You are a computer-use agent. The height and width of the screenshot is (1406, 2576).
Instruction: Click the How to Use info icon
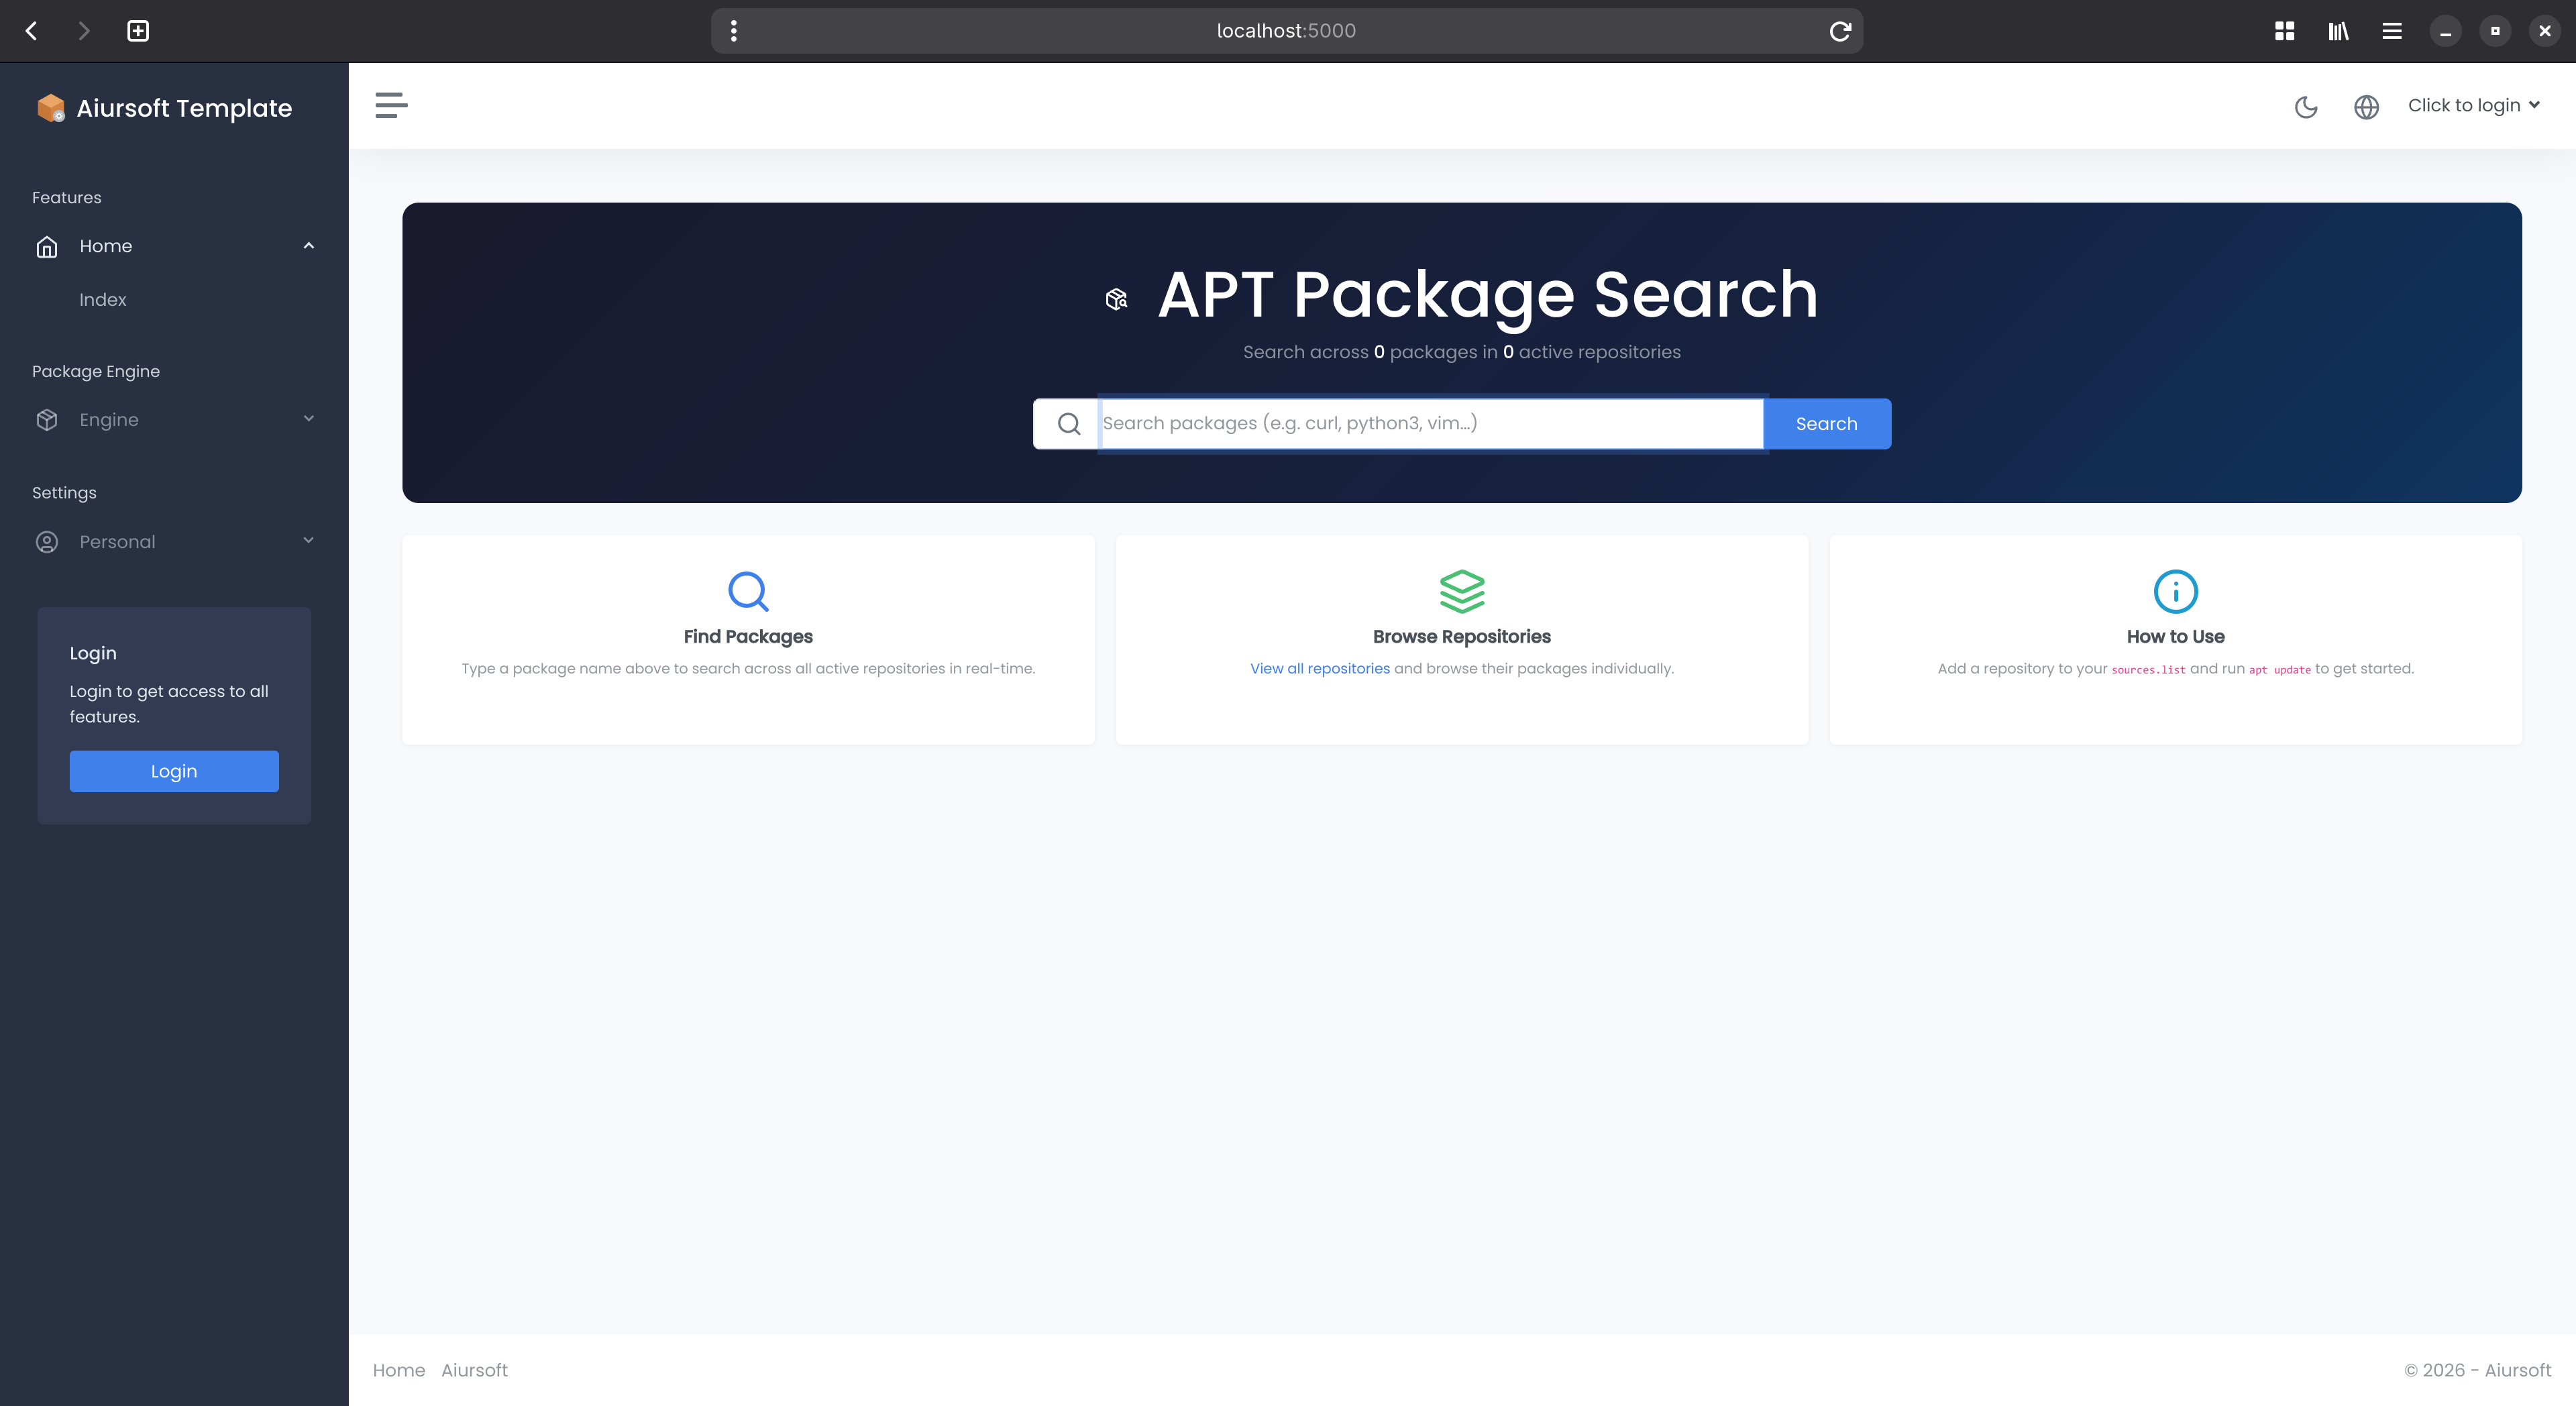tap(2175, 591)
